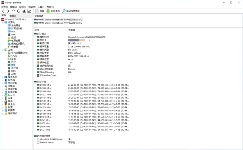
Task: Select the 软件 tree icon
Action: point(6,101)
